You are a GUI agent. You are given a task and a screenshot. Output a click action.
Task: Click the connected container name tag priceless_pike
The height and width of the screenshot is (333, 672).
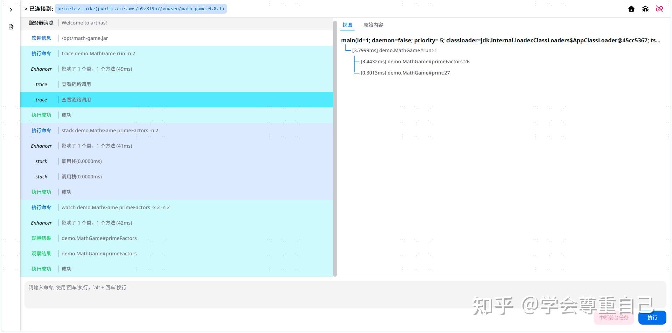click(x=141, y=9)
